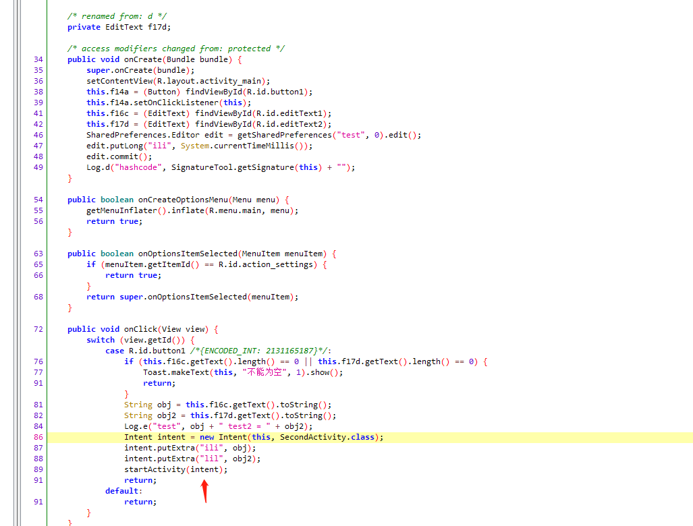
Task: Click line number 34 in gutter
Action: coord(38,59)
